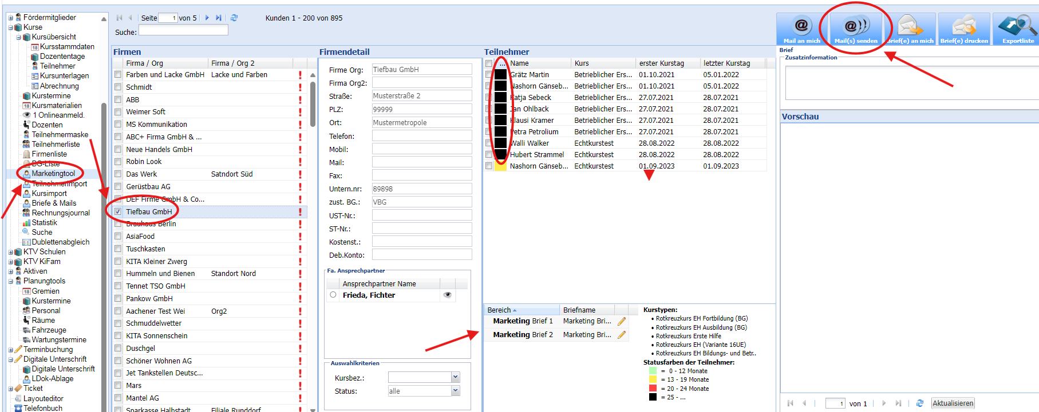Click the 'Mail an mich' toolbar icon
This screenshot has height=412, width=1039.
pyautogui.click(x=801, y=29)
